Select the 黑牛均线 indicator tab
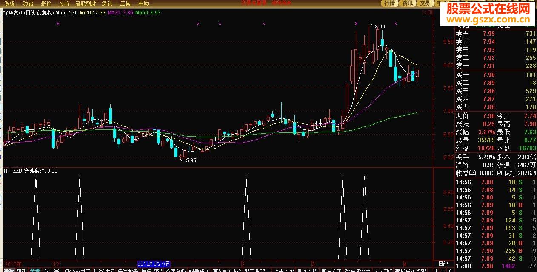The height and width of the screenshot is (272, 537). coord(152,270)
